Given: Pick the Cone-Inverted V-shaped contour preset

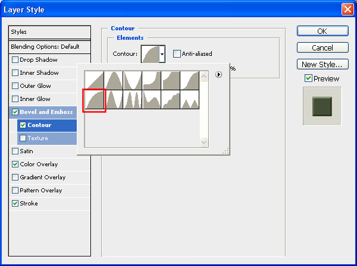Looking at the screenshot, I should (x=133, y=80).
